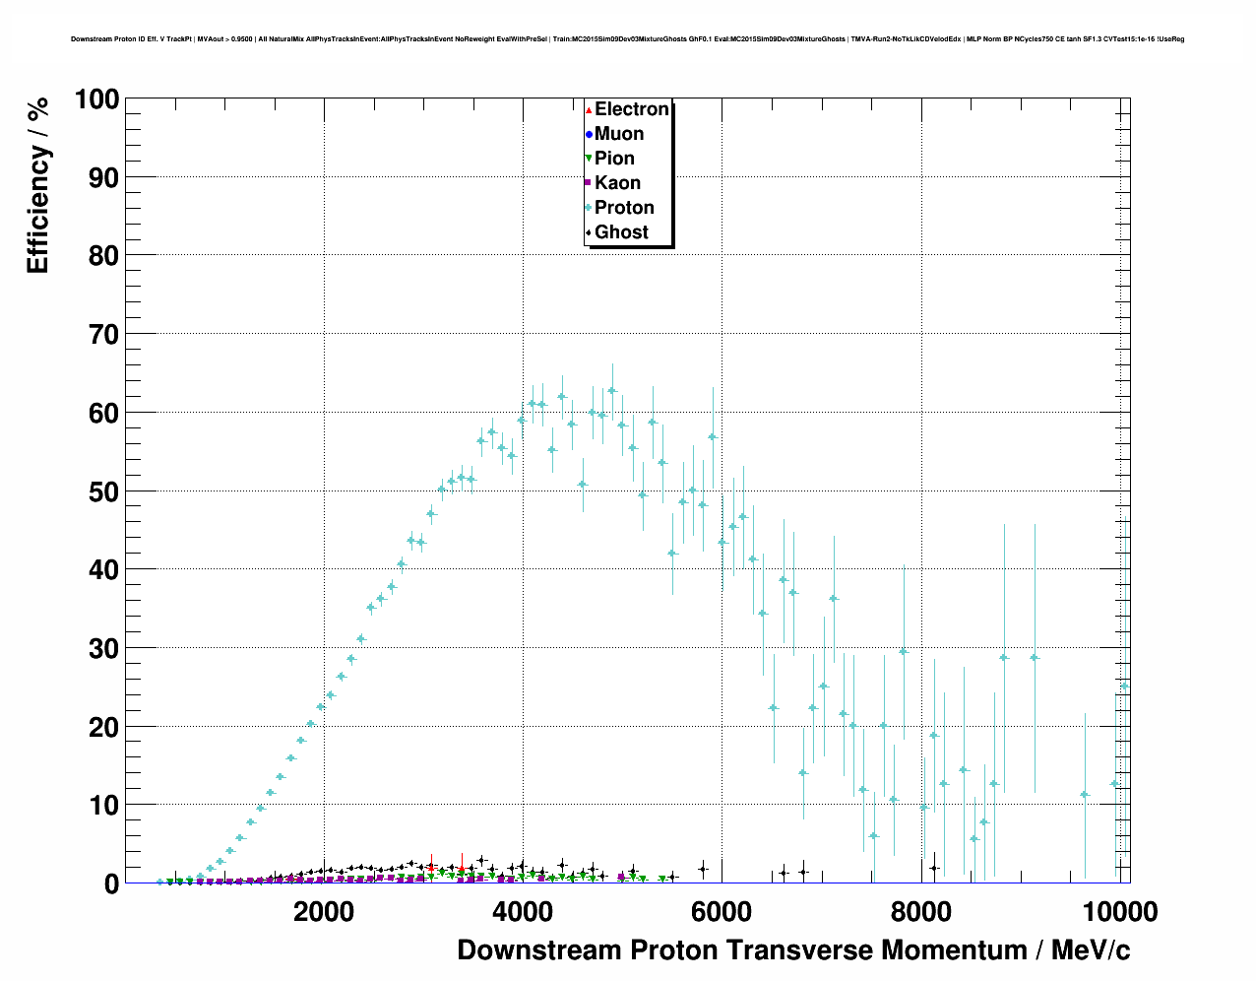
Task: Click the 4000 x-axis tick label
Action: [522, 912]
